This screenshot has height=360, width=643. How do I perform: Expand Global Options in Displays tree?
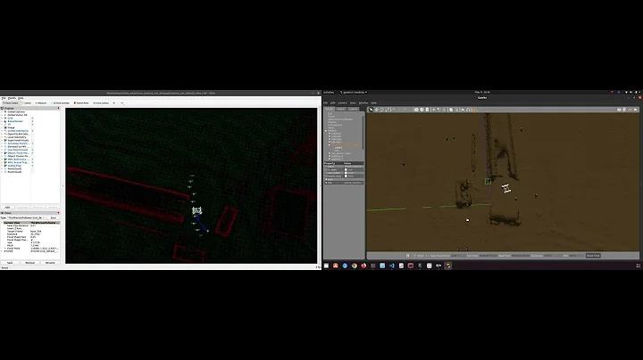click(x=2, y=111)
